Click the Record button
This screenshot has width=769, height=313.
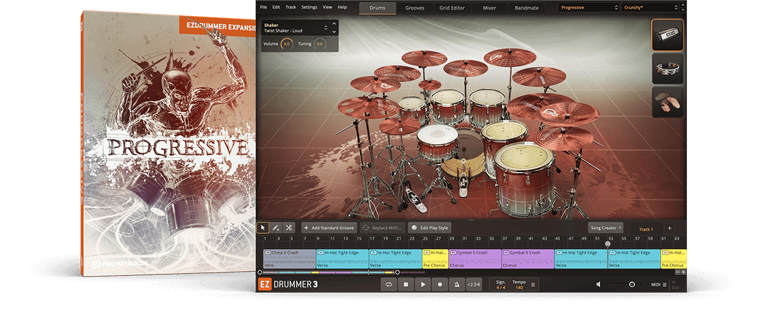(440, 284)
